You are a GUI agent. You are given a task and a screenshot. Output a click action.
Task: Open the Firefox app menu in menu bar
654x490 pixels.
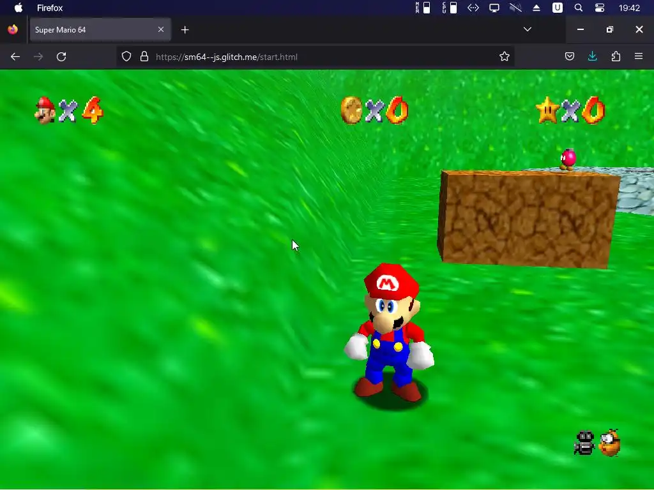pyautogui.click(x=50, y=8)
